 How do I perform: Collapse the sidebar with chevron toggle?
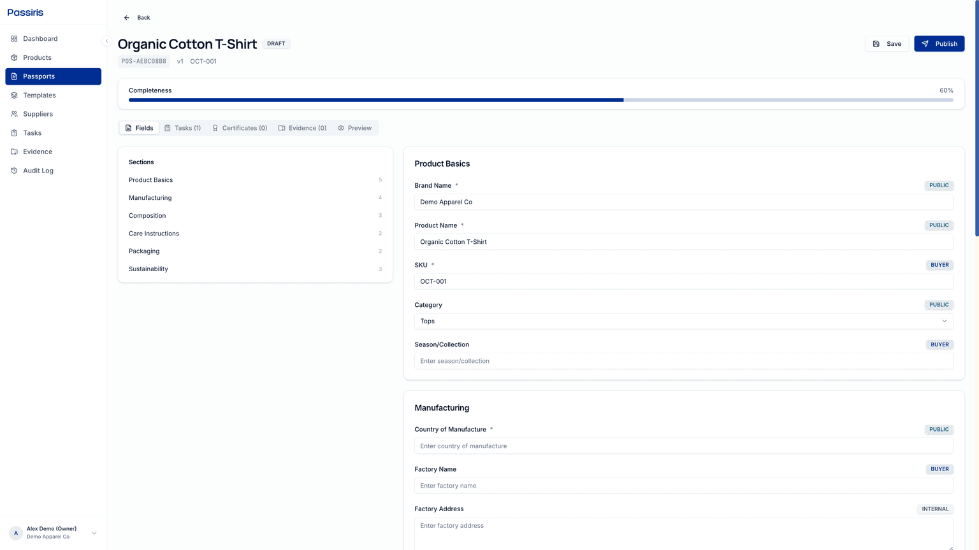point(106,41)
